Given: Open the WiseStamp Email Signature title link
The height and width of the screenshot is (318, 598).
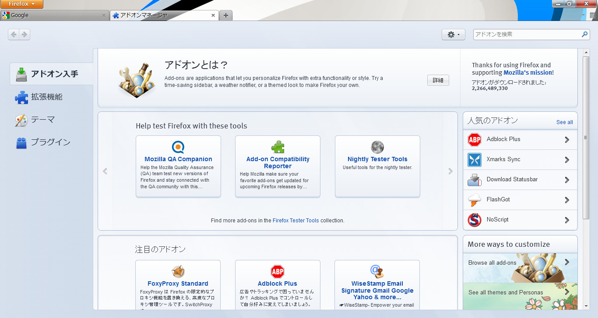Looking at the screenshot, I should coord(377,290).
